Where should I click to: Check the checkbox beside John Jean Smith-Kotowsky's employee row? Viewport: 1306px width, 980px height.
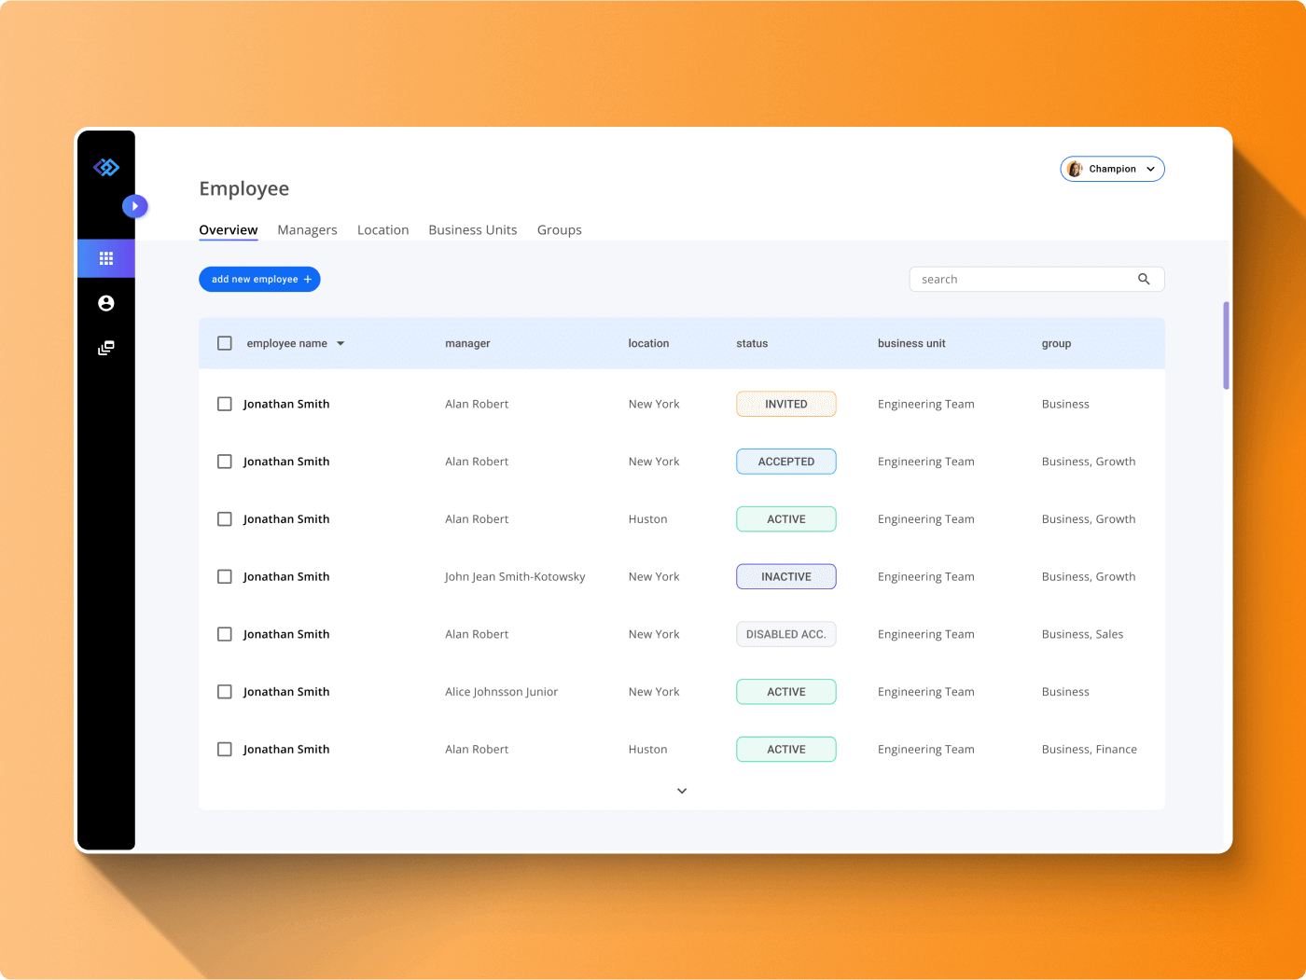pos(225,576)
